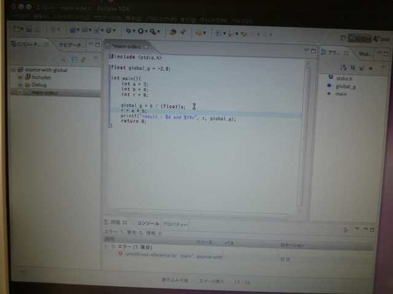Screen dimensions: 393x294
Task: Open the New wizard dropdown arrow
Action: 22,29
